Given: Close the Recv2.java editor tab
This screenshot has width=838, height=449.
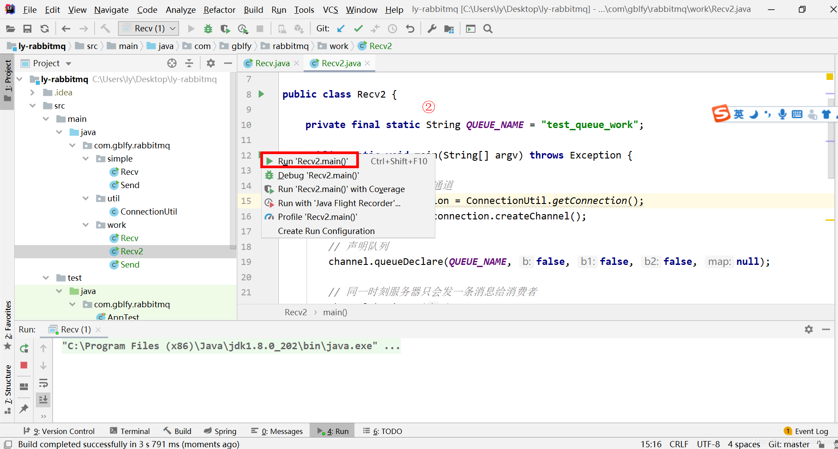Looking at the screenshot, I should pyautogui.click(x=367, y=63).
